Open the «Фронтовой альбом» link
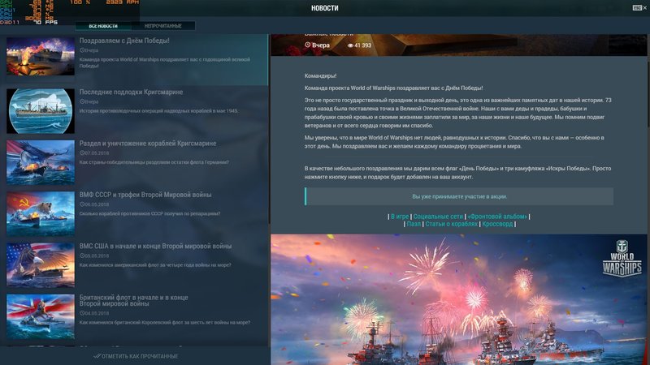650x365 pixels. tap(497, 217)
